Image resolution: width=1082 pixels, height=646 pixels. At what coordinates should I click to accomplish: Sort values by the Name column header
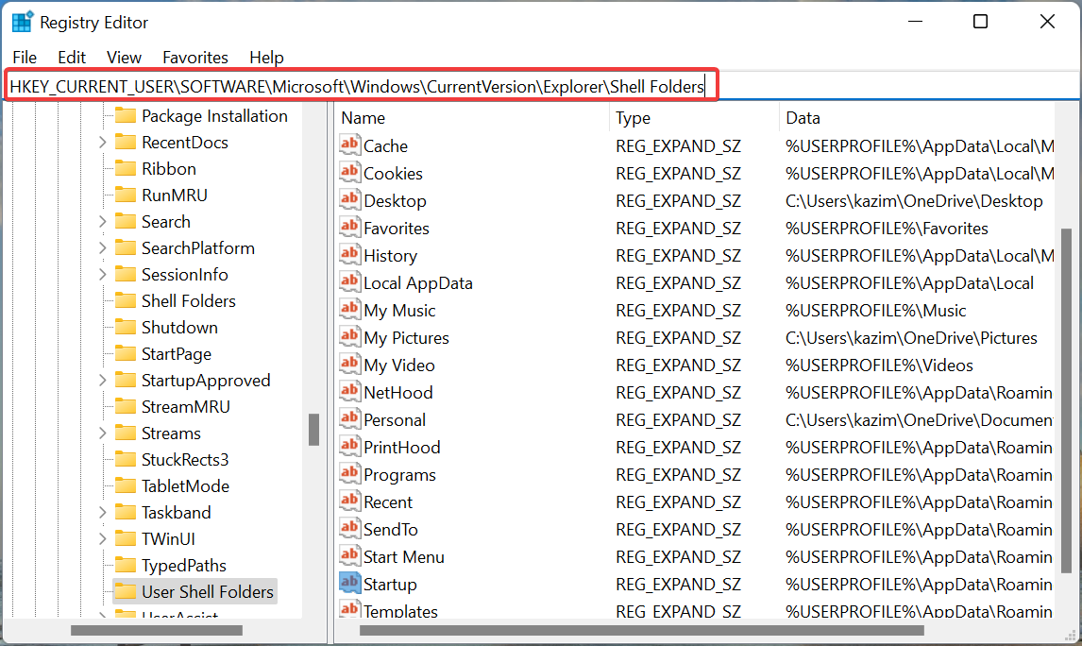pyautogui.click(x=472, y=118)
